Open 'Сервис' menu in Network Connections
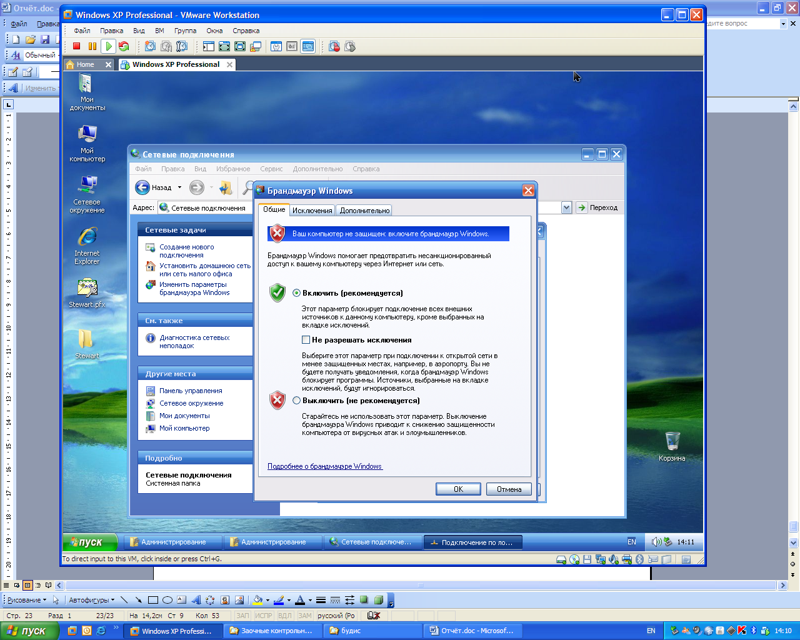This screenshot has width=800, height=640. pyautogui.click(x=271, y=169)
